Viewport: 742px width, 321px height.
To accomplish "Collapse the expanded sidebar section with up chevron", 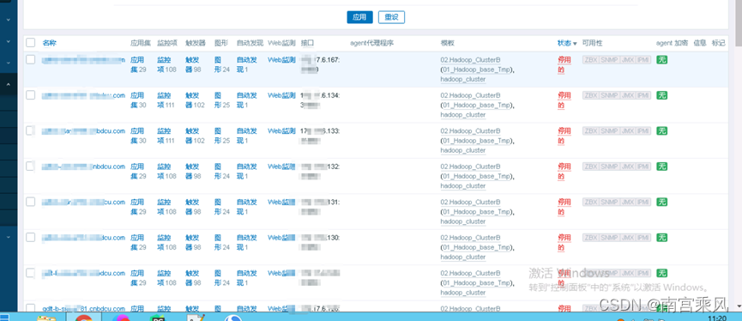I will [x=8, y=84].
